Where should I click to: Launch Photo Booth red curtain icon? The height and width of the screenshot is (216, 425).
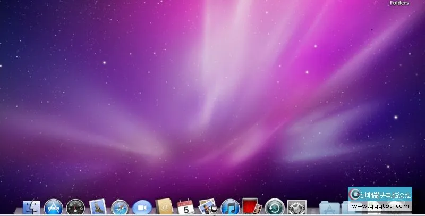[x=252, y=206]
